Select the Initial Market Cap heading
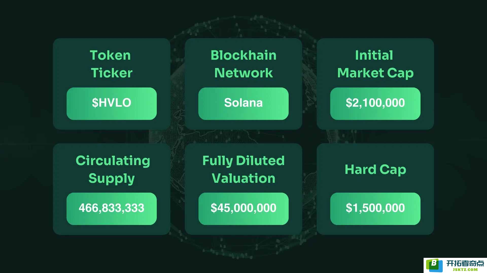Image resolution: width=487 pixels, height=273 pixels. click(x=375, y=64)
